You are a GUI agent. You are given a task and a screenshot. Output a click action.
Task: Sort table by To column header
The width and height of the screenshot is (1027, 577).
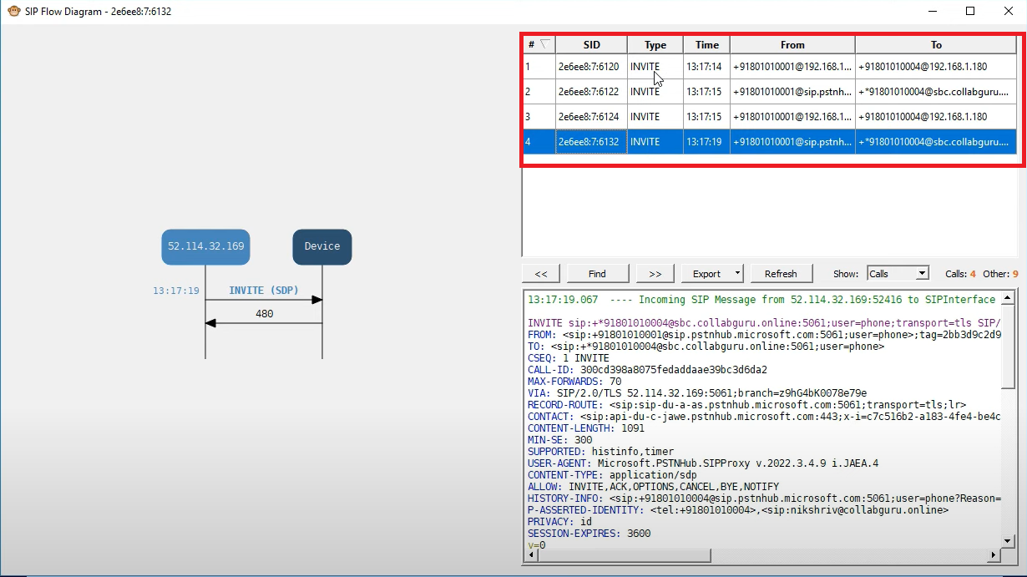pyautogui.click(x=936, y=45)
